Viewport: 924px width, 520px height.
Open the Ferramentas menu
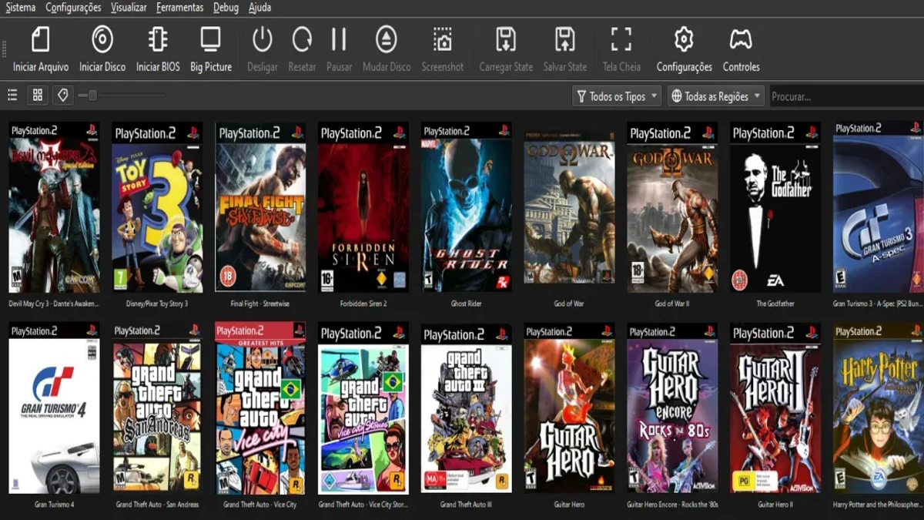coord(180,8)
